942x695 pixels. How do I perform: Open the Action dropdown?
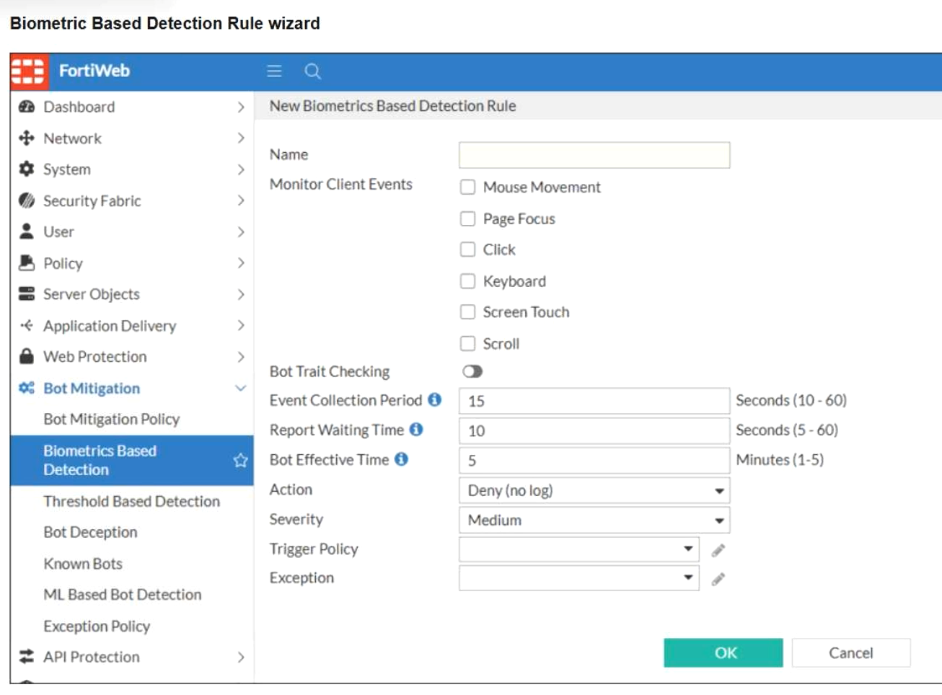click(594, 490)
